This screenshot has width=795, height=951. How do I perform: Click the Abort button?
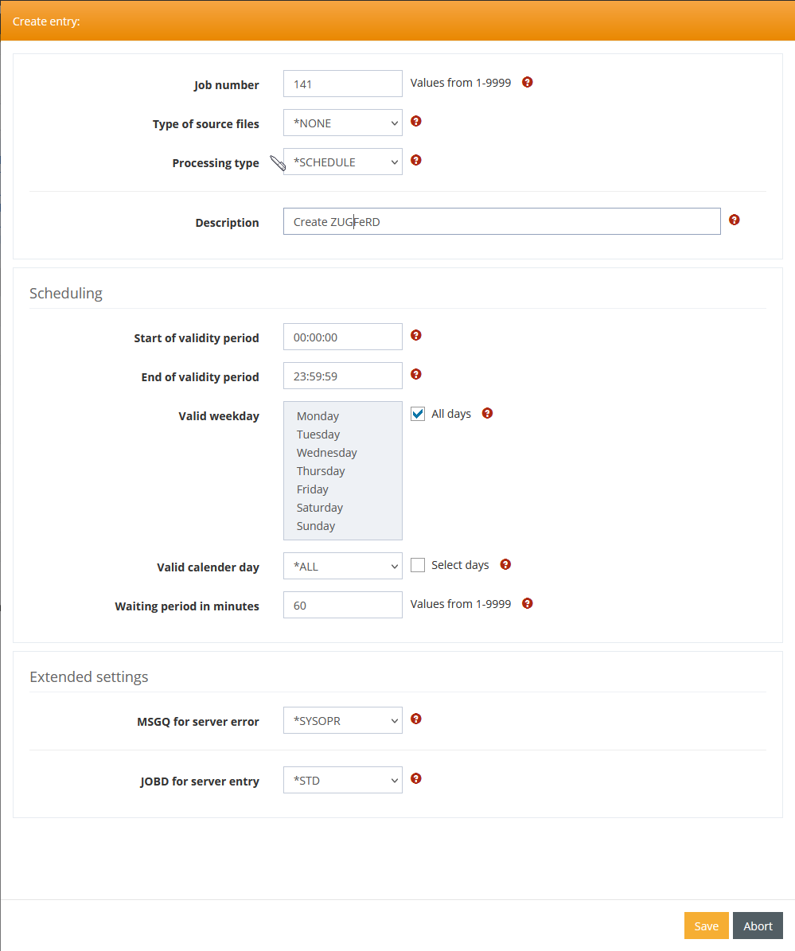(x=758, y=926)
